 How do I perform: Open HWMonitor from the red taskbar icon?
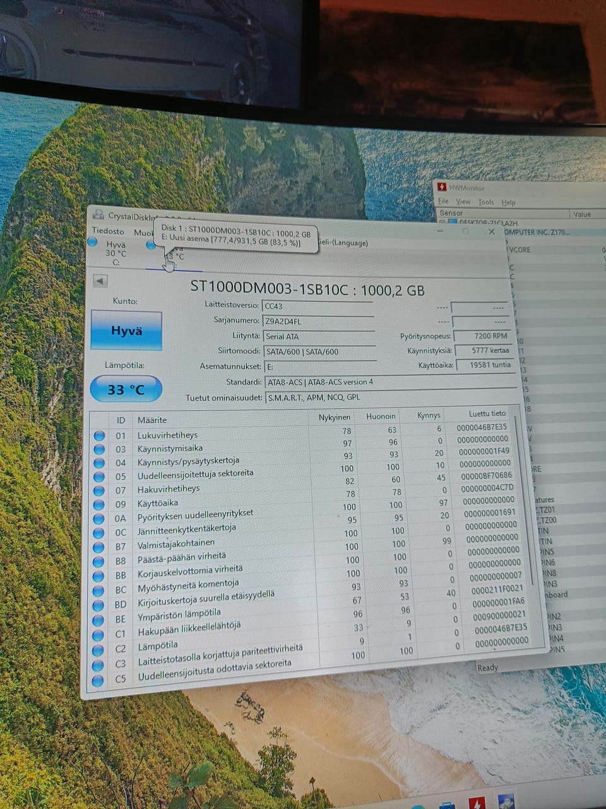click(x=477, y=804)
